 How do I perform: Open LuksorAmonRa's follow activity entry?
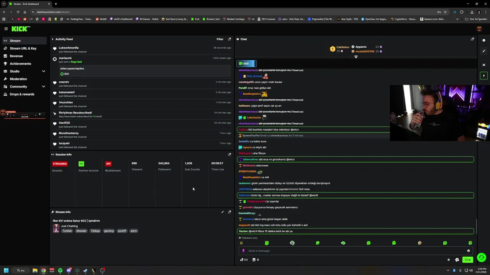point(142,50)
